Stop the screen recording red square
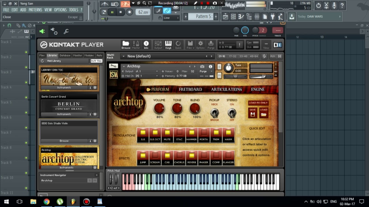The width and height of the screenshot is (369, 207). [208, 3]
